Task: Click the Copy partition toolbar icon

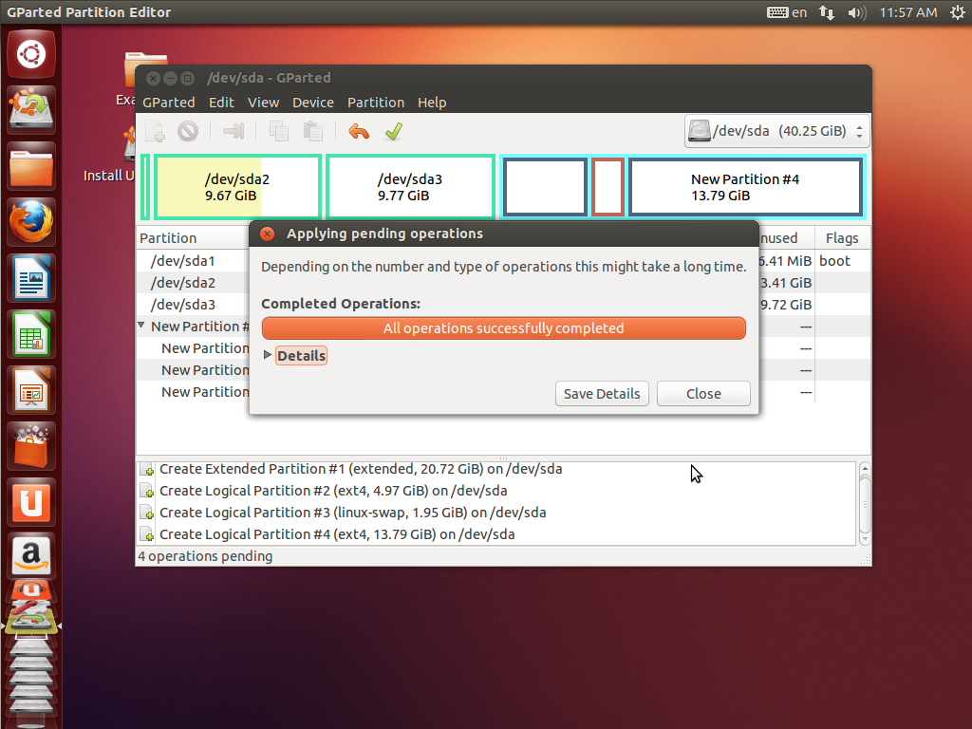Action: [279, 132]
